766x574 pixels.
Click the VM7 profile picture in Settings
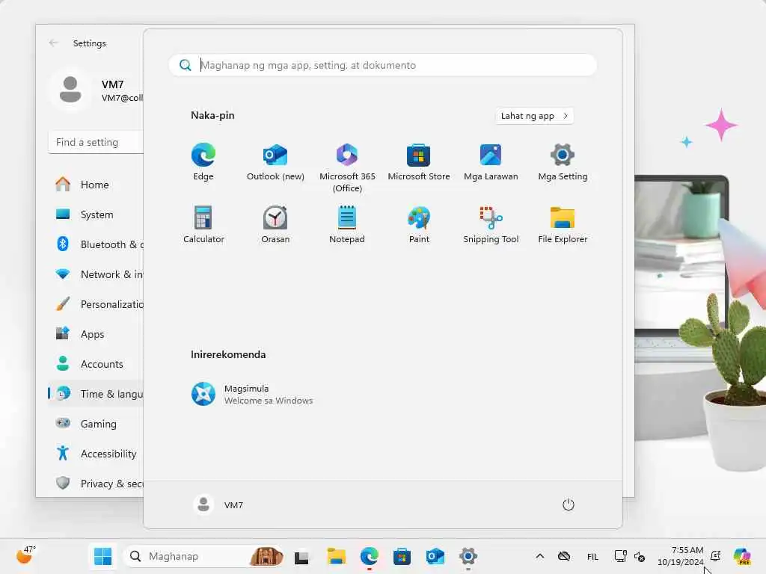pos(70,90)
